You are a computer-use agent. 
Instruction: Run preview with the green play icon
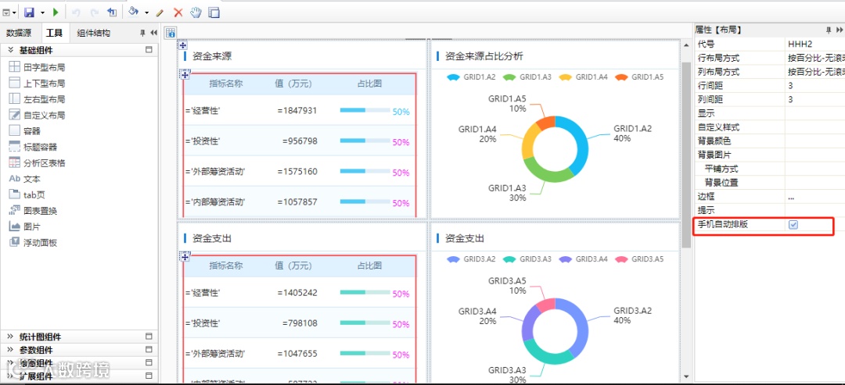coord(56,12)
